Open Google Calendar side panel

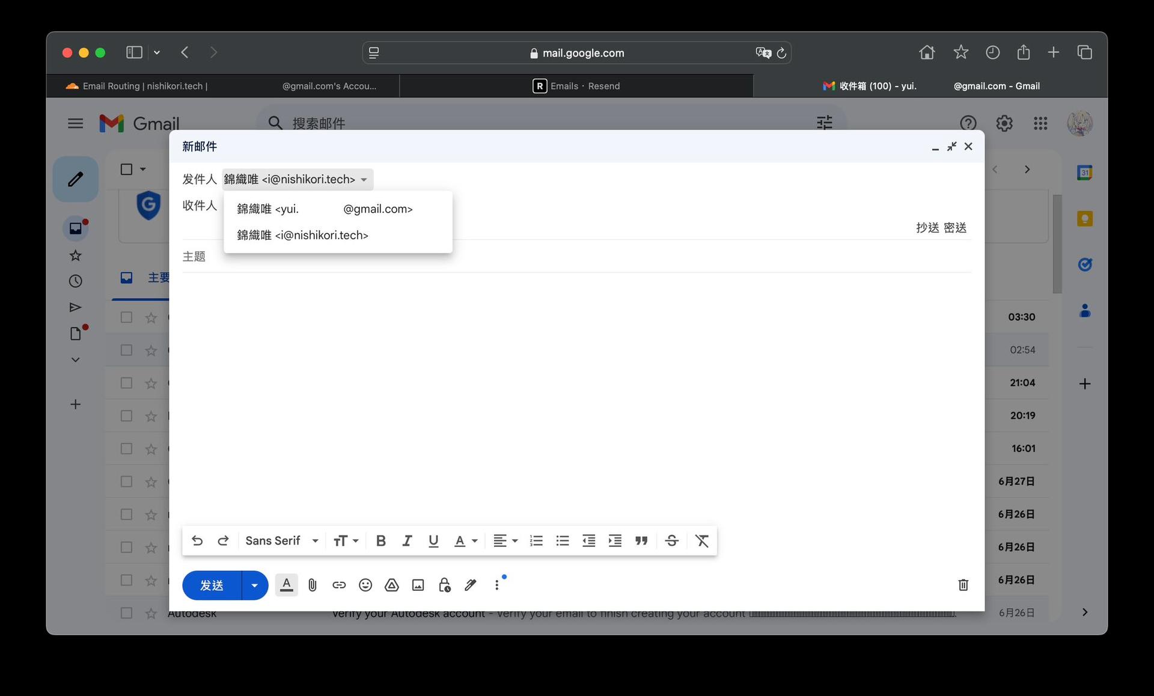pyautogui.click(x=1084, y=172)
